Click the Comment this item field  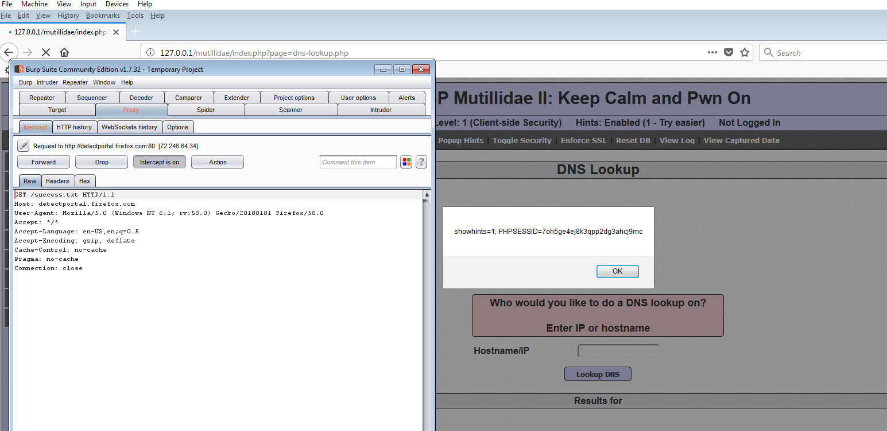(358, 162)
